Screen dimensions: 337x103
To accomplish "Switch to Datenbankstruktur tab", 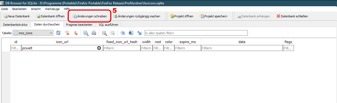I will click(x=15, y=24).
